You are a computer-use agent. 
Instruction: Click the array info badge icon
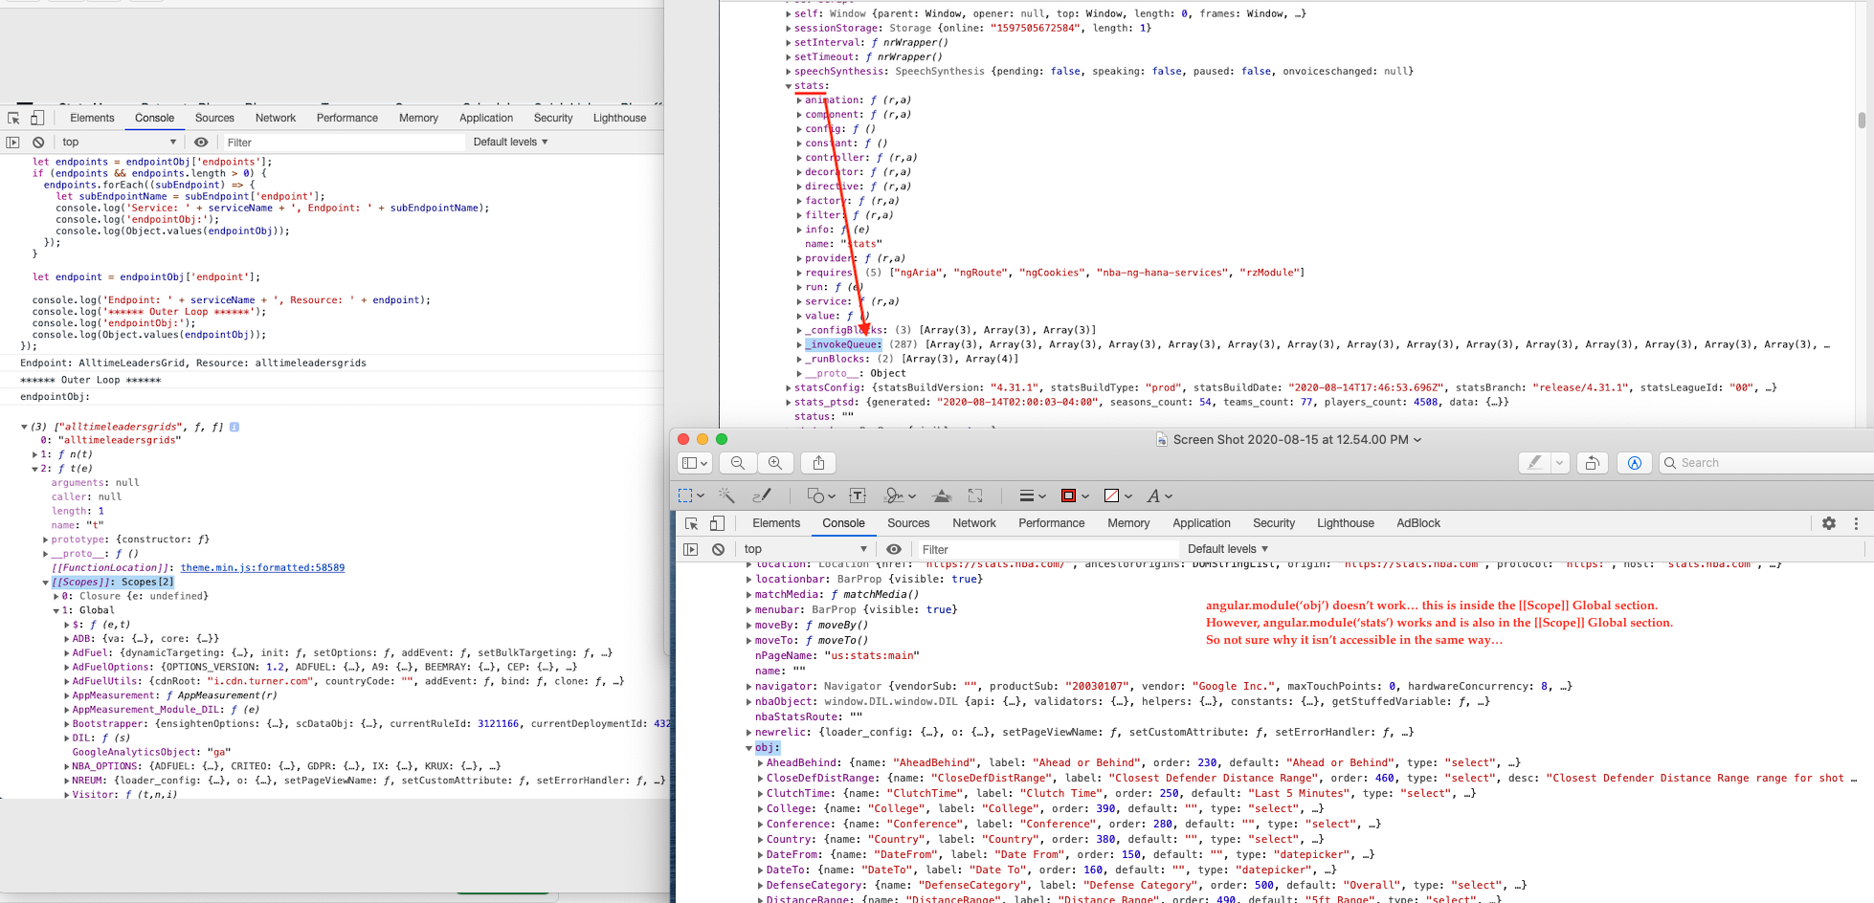[234, 427]
